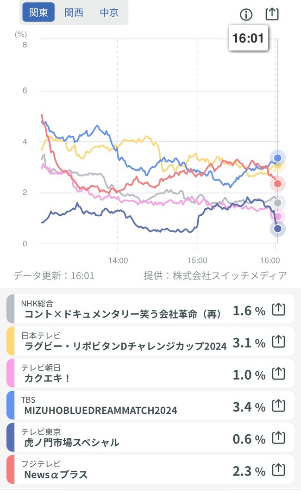Open the info icon above the chart
301x493 pixels.
(246, 14)
